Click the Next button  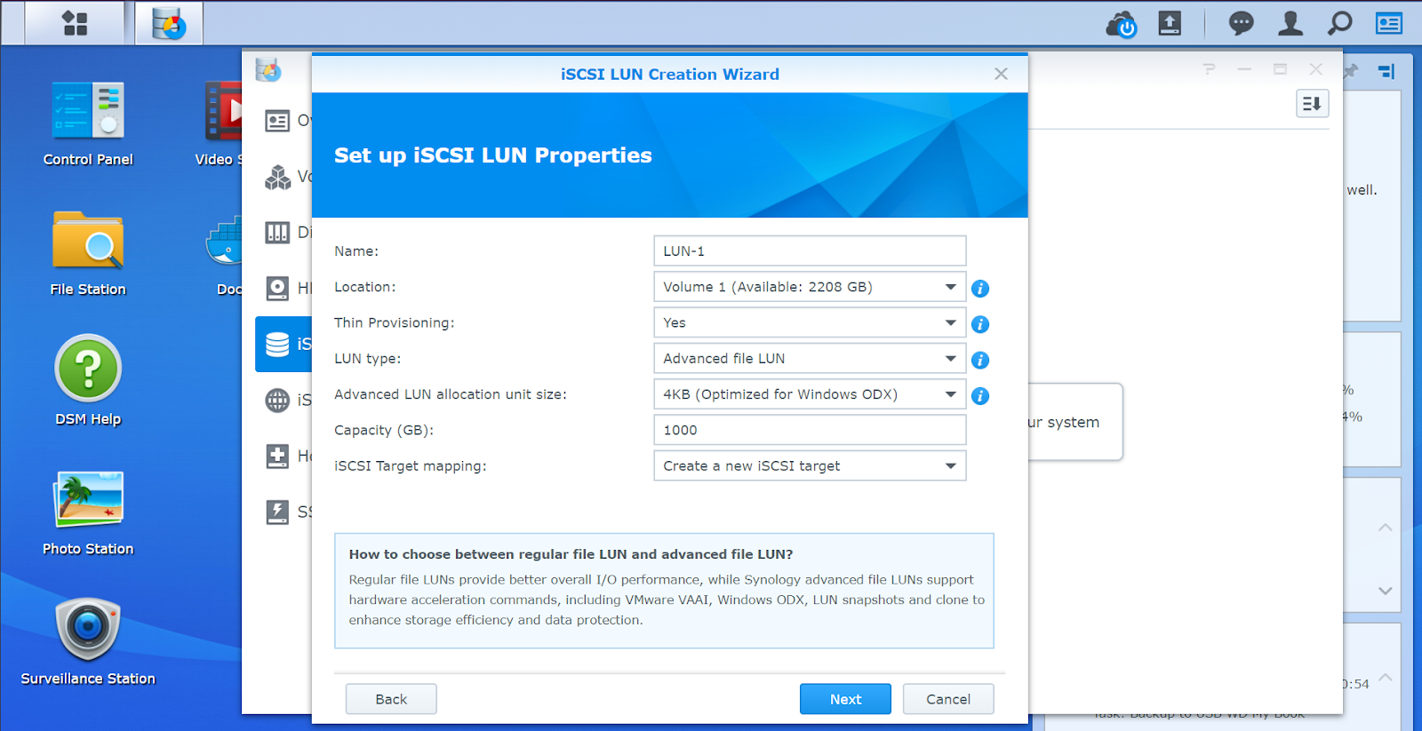pyautogui.click(x=845, y=699)
